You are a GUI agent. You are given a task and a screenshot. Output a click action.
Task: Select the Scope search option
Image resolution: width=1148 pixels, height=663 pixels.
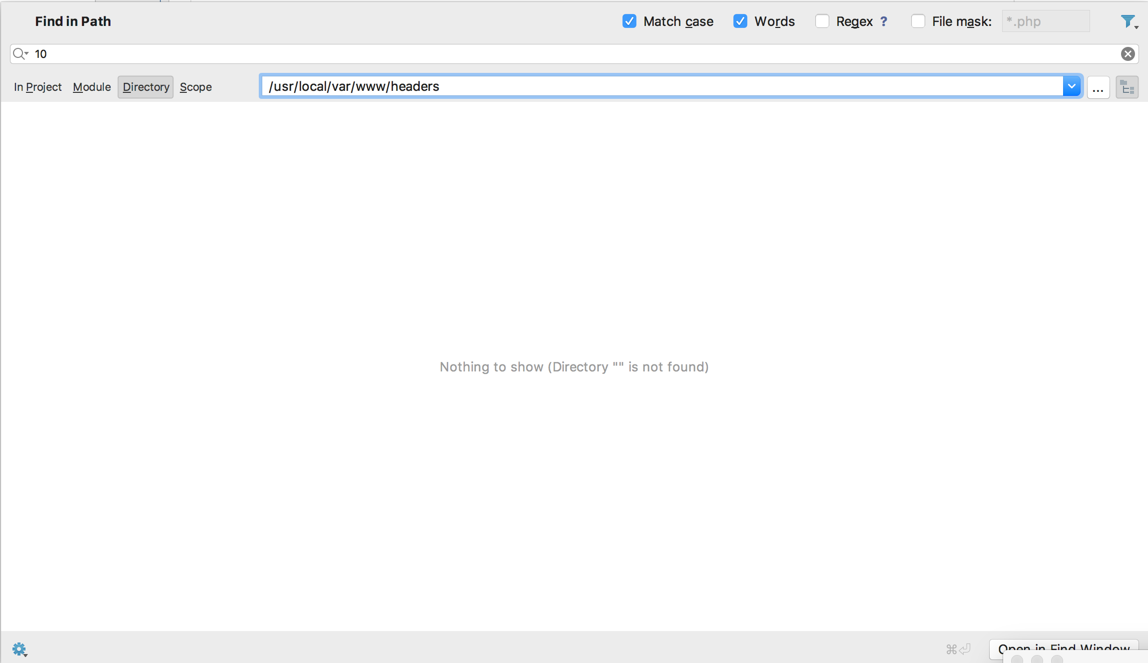(195, 87)
